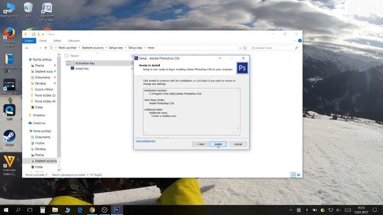The width and height of the screenshot is (383, 215).
Task: Refresh the Explorer folder view
Action: 245,48
